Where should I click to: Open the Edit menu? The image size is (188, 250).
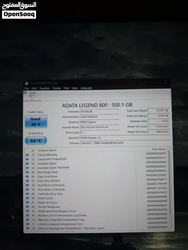34,88
